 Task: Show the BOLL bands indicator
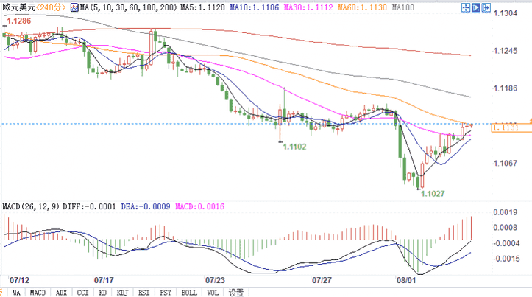(x=188, y=293)
